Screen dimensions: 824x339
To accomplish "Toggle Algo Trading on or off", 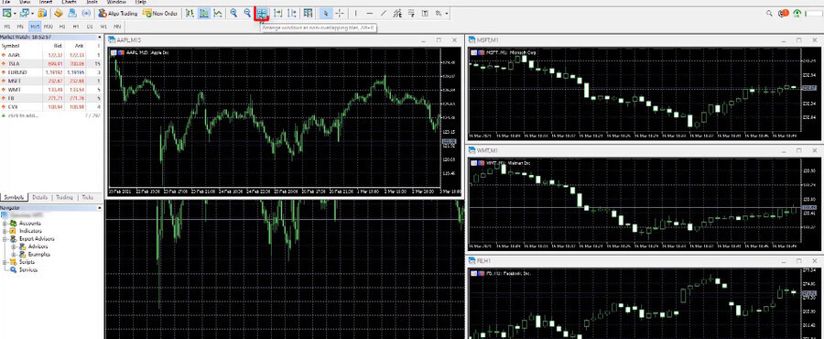I will click(x=118, y=13).
